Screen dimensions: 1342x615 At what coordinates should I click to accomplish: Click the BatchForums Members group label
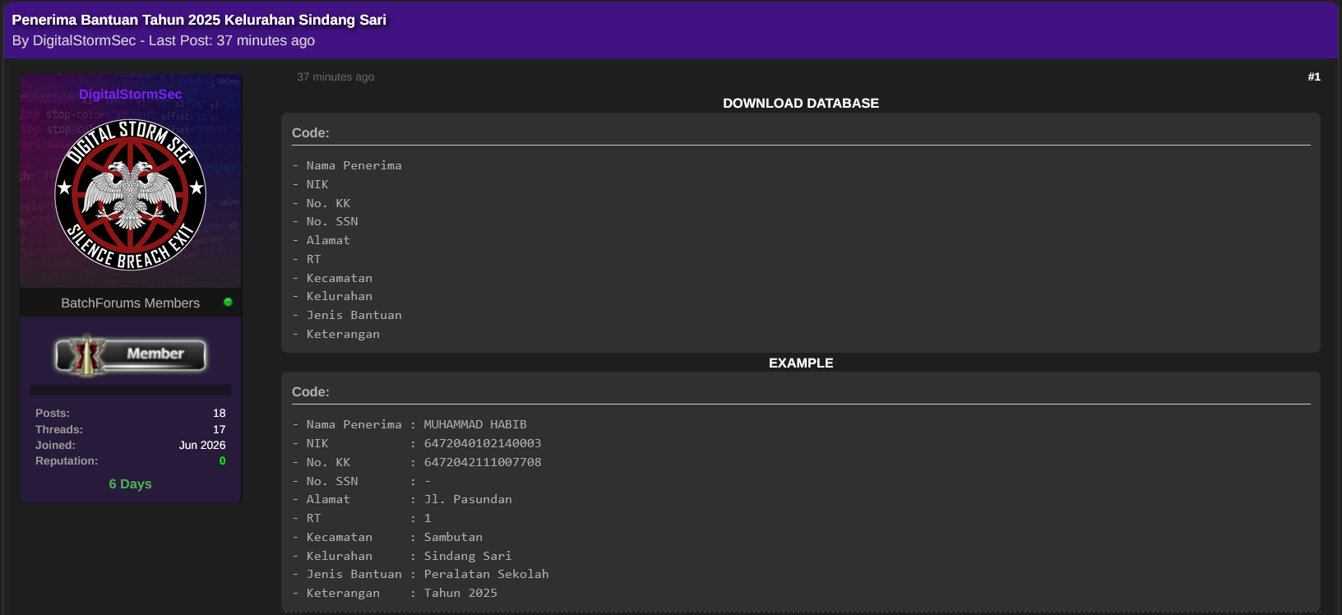(x=130, y=303)
